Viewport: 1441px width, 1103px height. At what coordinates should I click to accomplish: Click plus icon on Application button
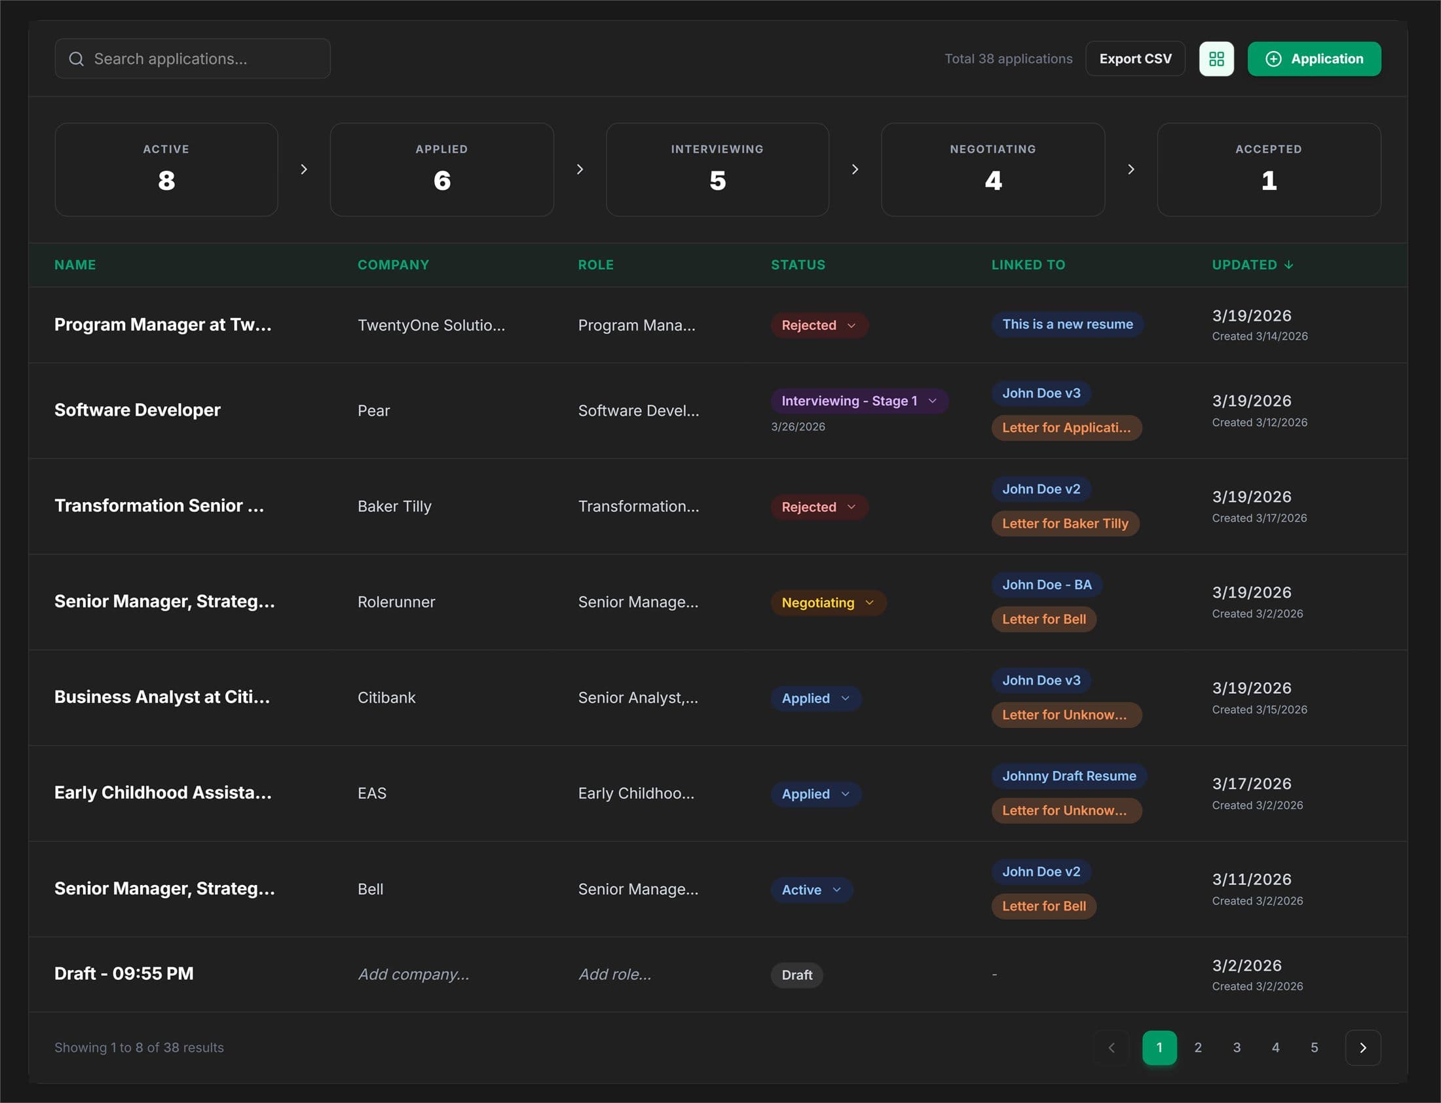tap(1273, 59)
